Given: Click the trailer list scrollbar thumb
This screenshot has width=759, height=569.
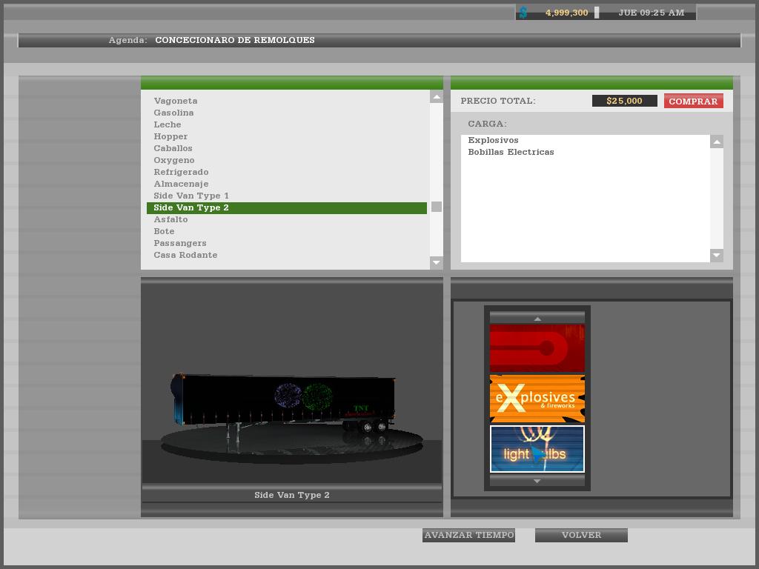Looking at the screenshot, I should (437, 207).
